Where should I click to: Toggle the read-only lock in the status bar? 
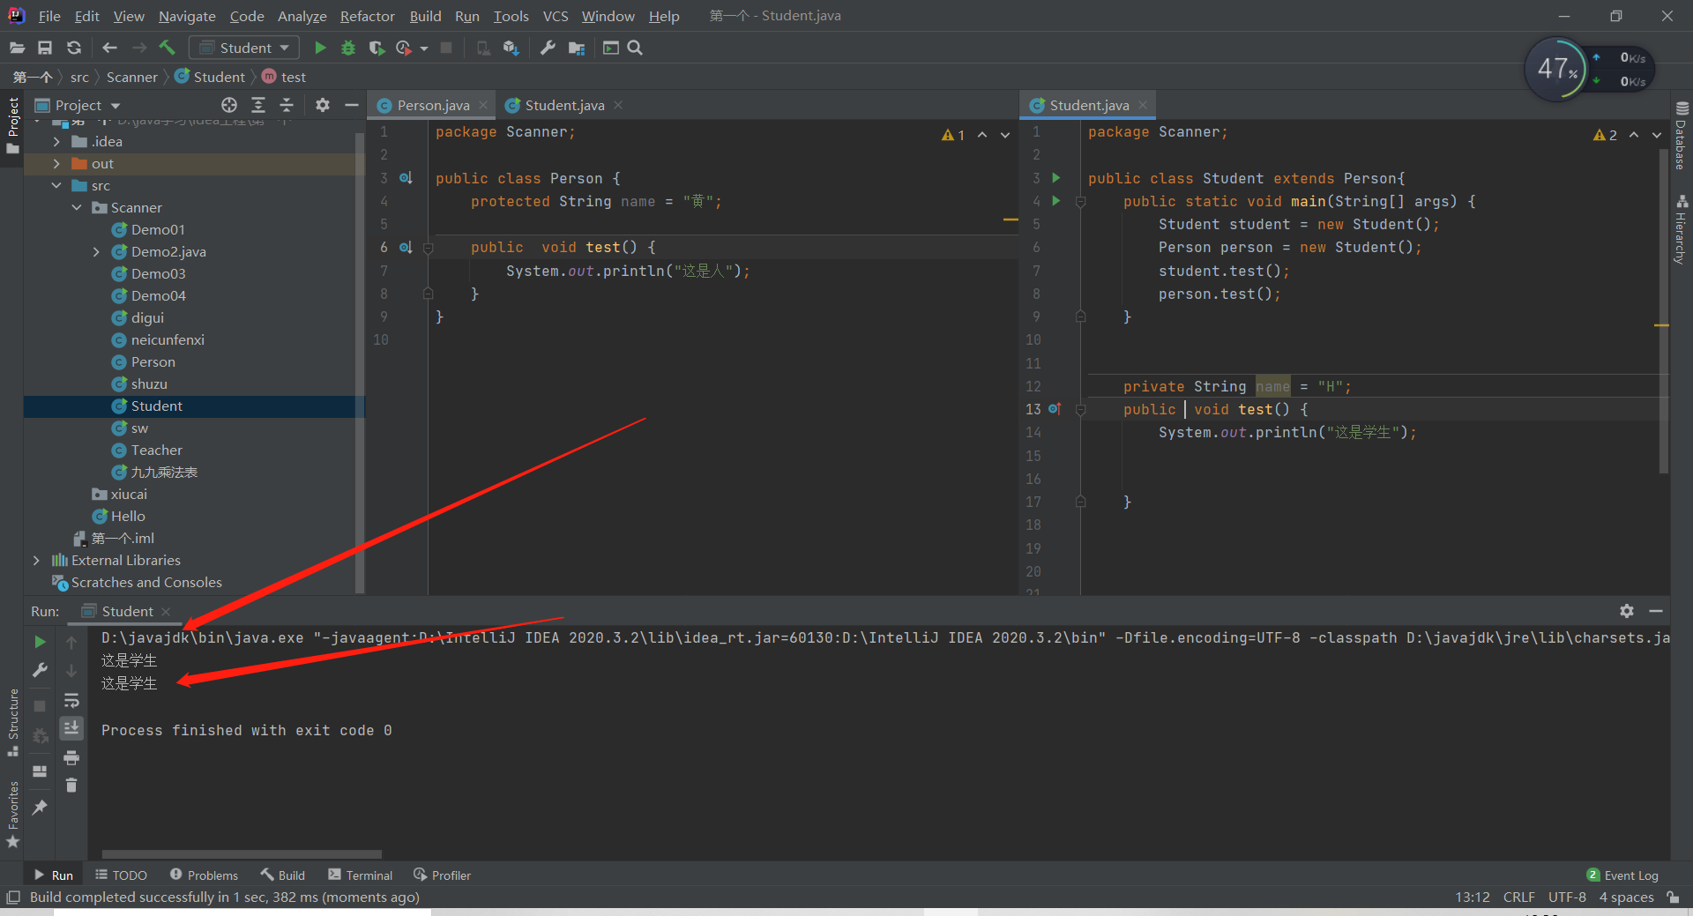tap(1673, 897)
